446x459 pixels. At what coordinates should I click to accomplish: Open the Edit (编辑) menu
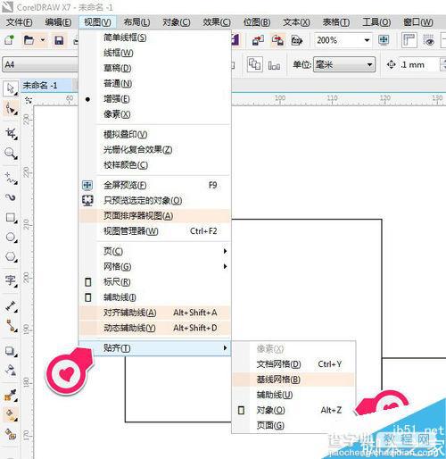coord(58,22)
